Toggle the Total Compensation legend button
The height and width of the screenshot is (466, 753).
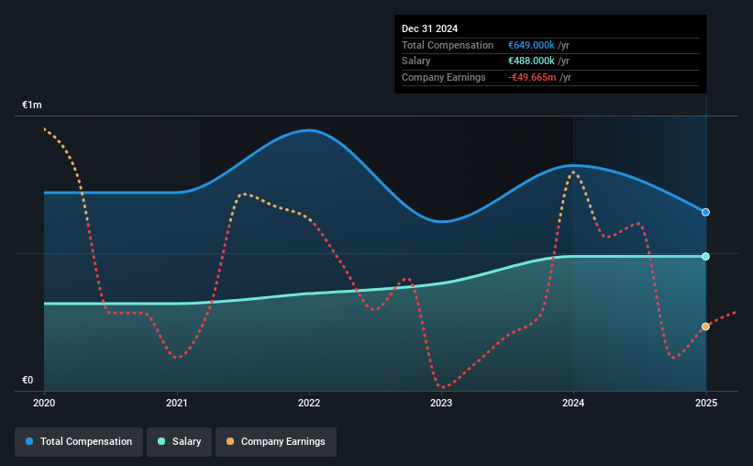tap(79, 441)
